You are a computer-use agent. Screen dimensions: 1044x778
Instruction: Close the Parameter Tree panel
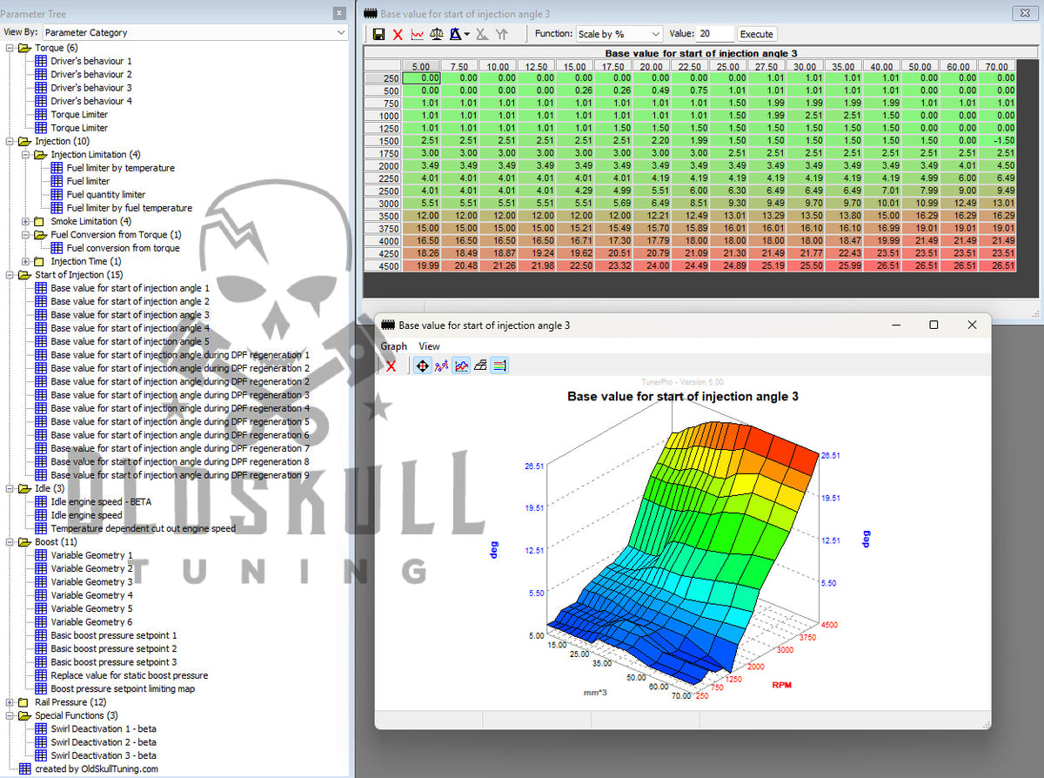339,13
